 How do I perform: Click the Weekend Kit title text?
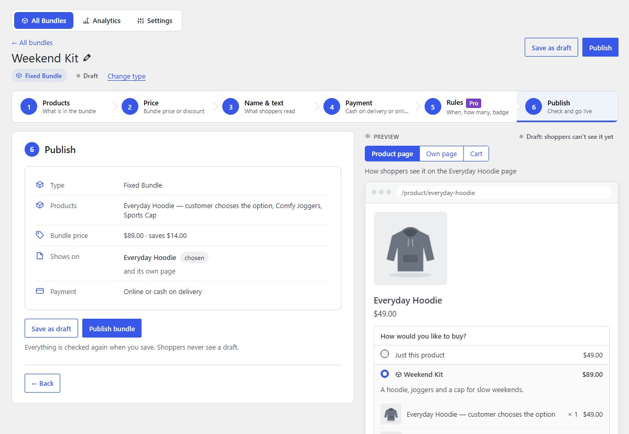[45, 58]
